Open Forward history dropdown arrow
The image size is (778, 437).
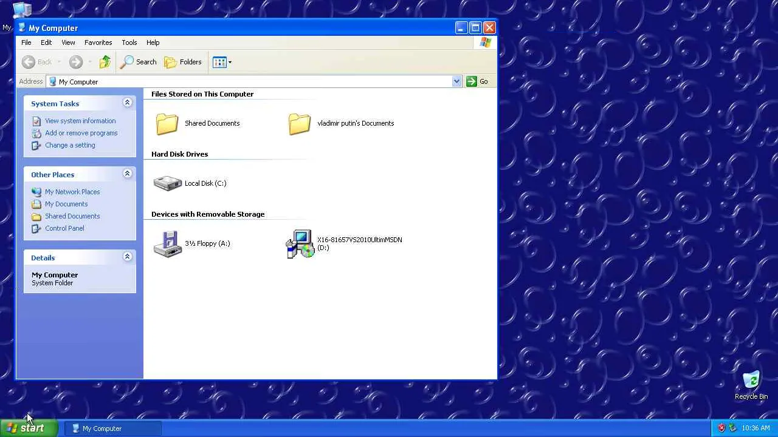pyautogui.click(x=89, y=62)
